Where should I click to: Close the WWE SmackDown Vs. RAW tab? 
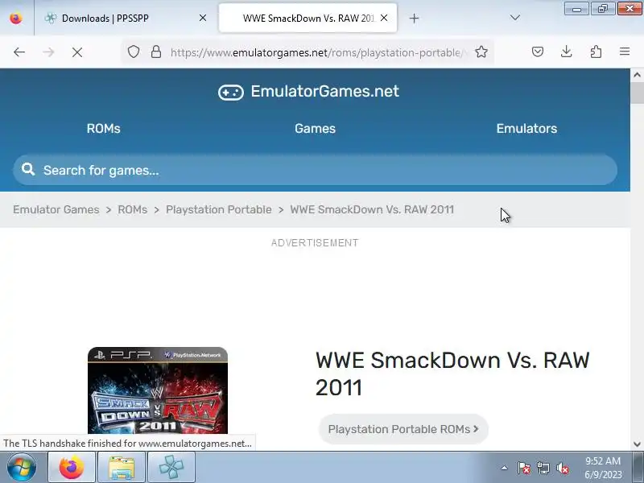click(x=384, y=18)
